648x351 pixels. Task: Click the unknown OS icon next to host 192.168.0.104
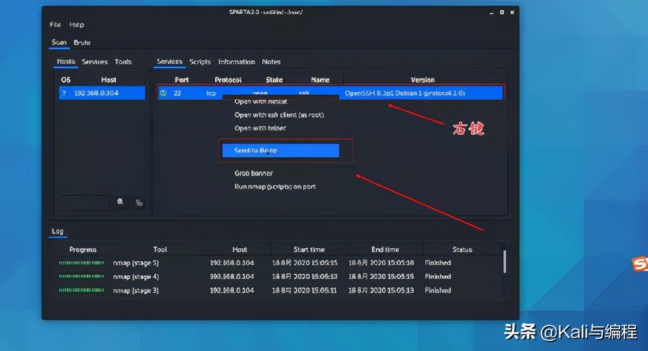pos(64,93)
